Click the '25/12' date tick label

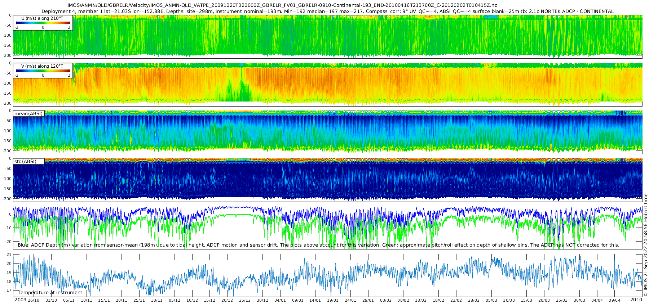tap(245, 300)
